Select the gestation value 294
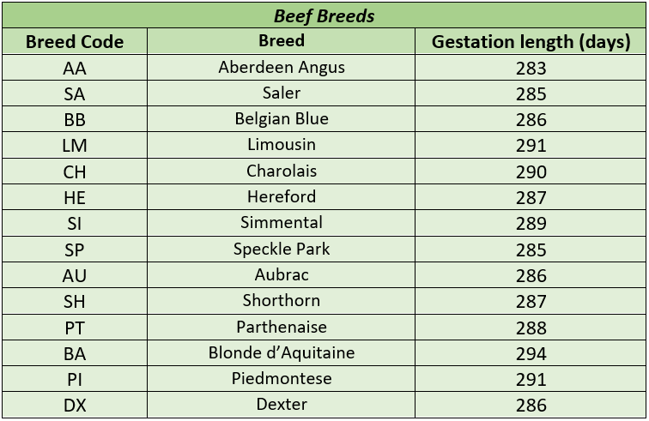The height and width of the screenshot is (421, 649). [x=531, y=353]
